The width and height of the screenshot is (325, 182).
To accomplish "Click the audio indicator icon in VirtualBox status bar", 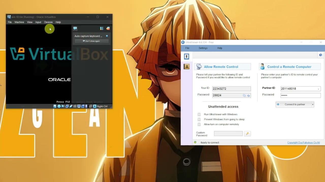I will (63, 106).
